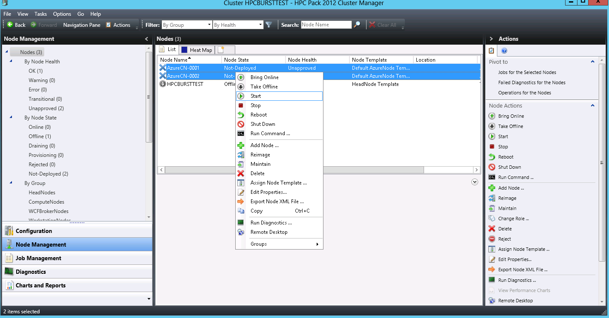The width and height of the screenshot is (609, 318).
Task: Click the Run Diagnostics icon in context menu
Action: coord(241,223)
